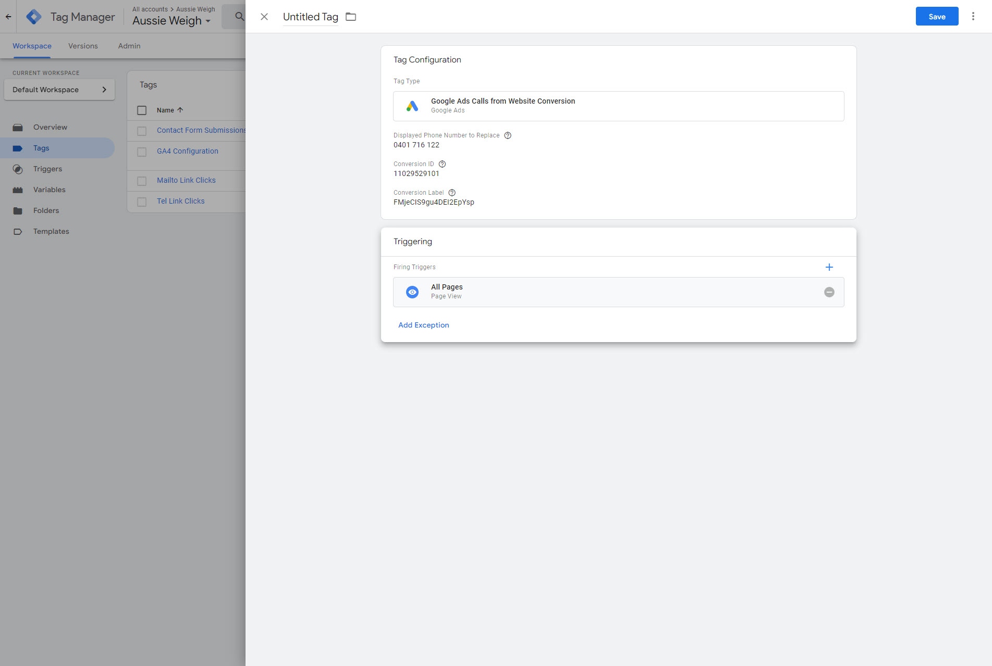Click the Add Exception link
Viewport: 992px width, 666px height.
(x=423, y=325)
